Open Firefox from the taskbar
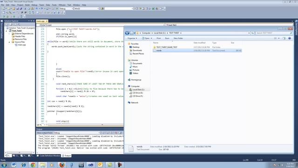Image resolution: width=298 pixels, height=168 pixels. 62,165
